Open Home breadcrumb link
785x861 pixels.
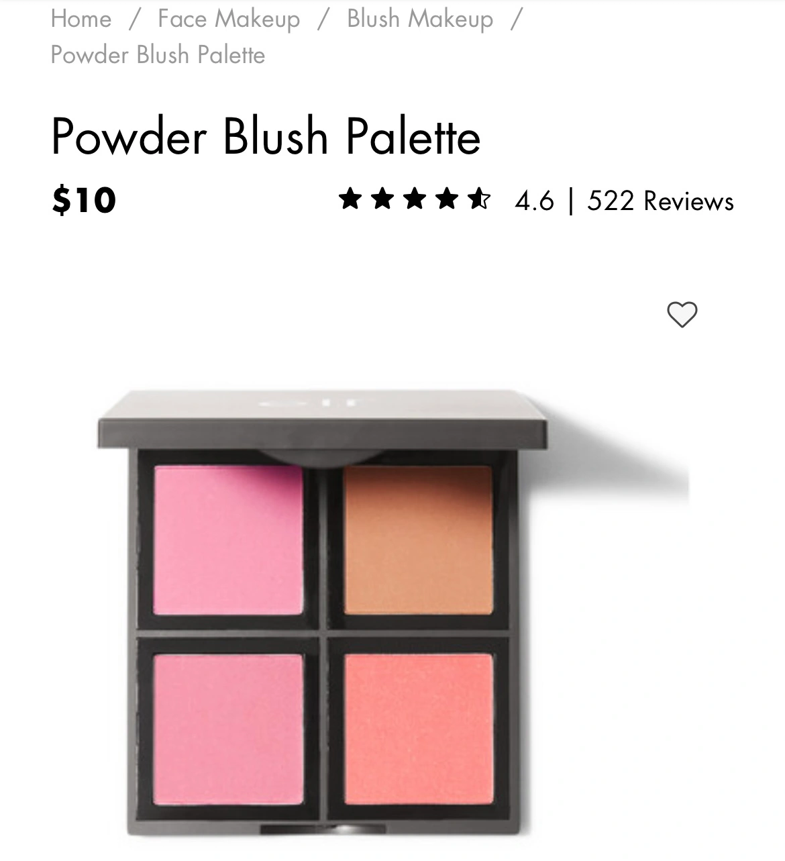click(x=81, y=18)
